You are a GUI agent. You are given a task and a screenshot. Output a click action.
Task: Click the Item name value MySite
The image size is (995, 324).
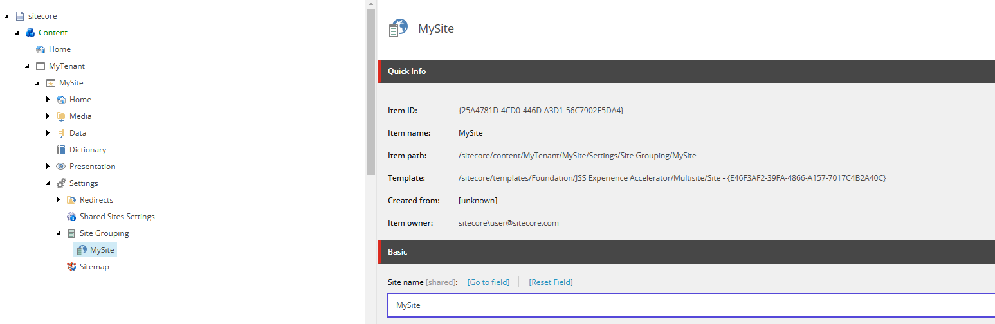click(470, 132)
